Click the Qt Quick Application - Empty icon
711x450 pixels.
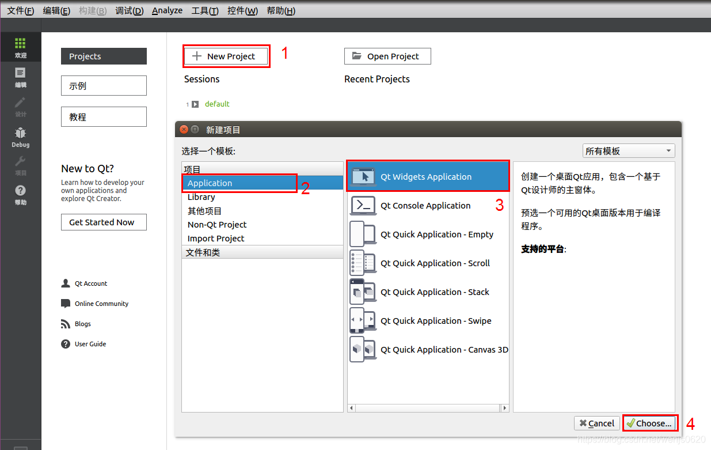click(363, 235)
